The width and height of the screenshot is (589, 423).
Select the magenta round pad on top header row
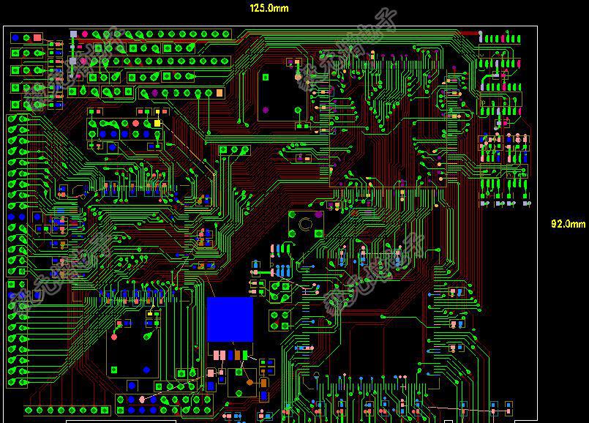pos(85,34)
